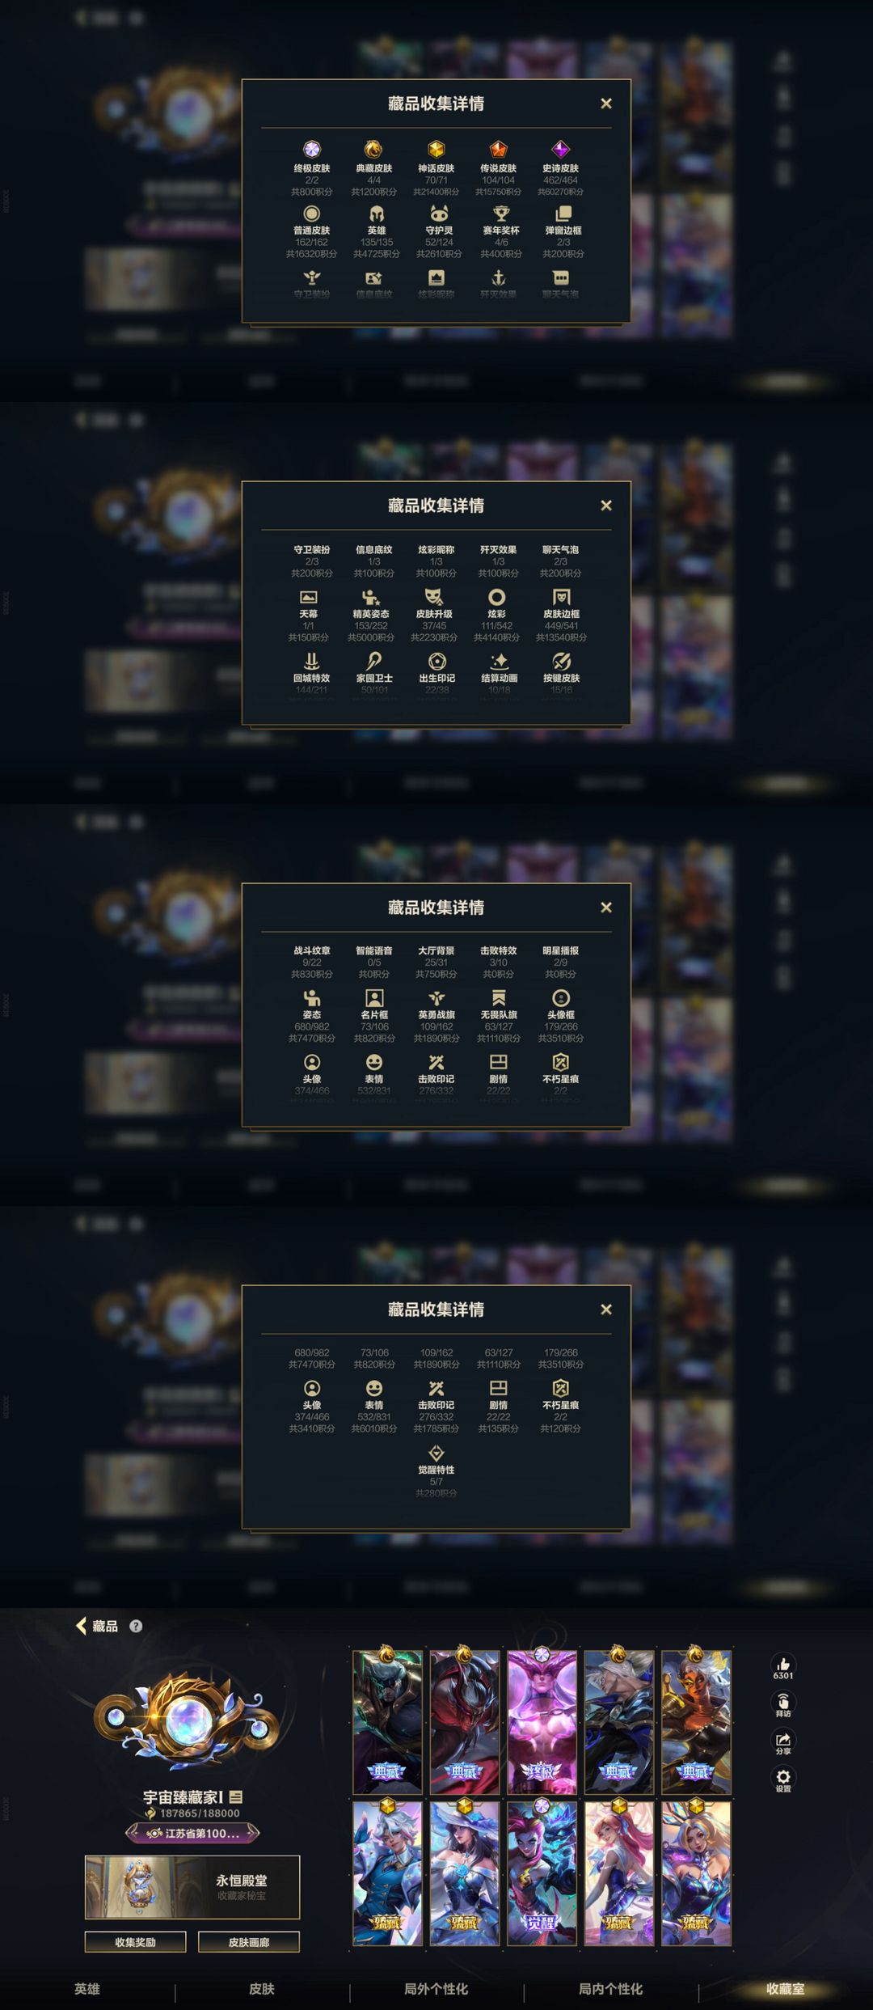Screen dimensions: 873x2010
Task: Switch to the 局外个性化 tab
Action: [436, 1988]
